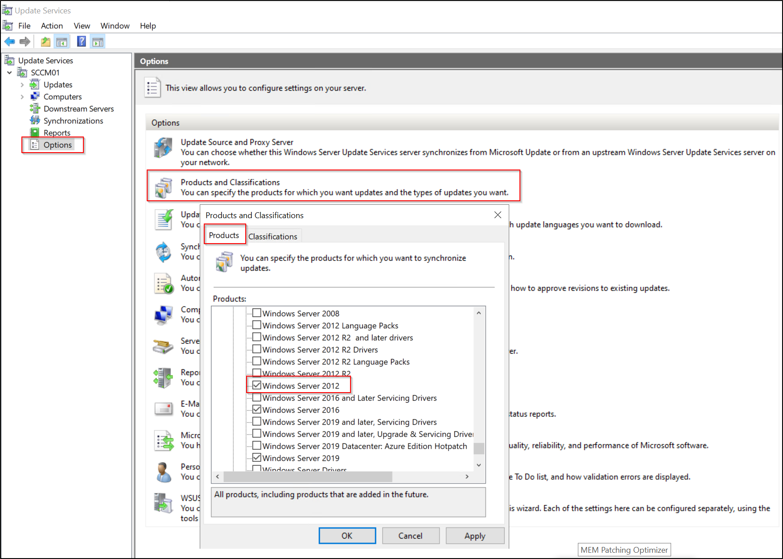Close the Products and Classifications dialog
783x559 pixels.
(498, 215)
